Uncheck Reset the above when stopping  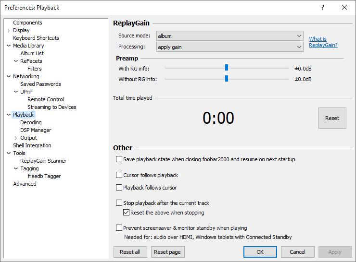click(x=127, y=213)
